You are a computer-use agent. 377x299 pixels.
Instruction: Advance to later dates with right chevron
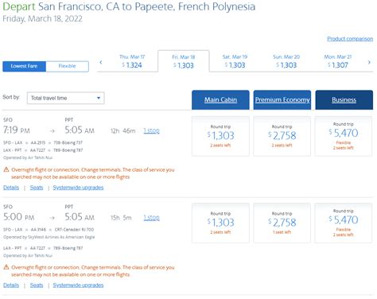[x=369, y=62]
